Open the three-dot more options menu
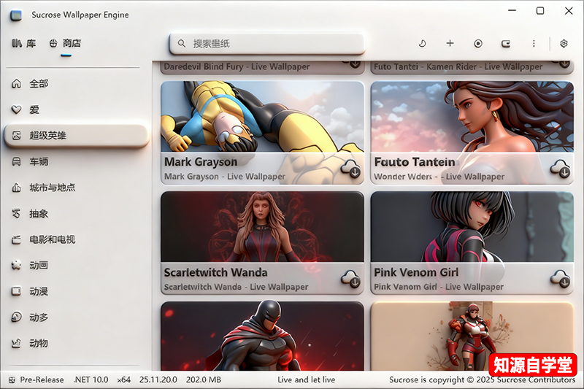 534,44
